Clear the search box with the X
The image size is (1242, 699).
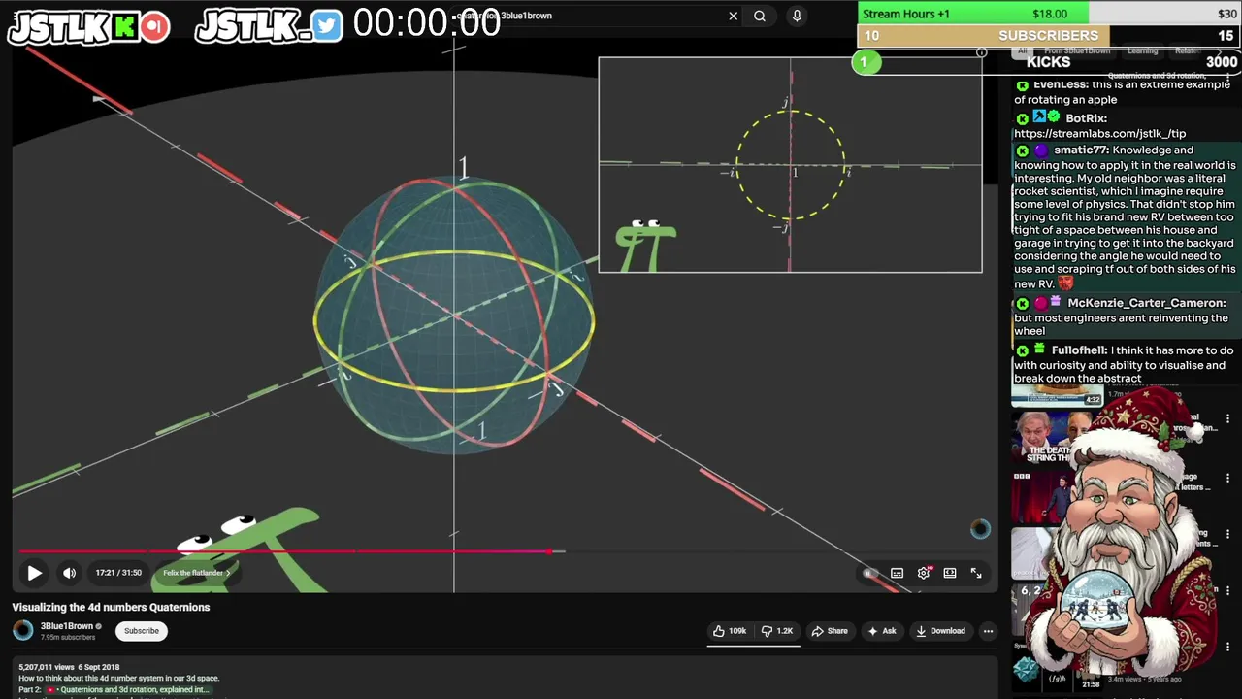(x=734, y=16)
